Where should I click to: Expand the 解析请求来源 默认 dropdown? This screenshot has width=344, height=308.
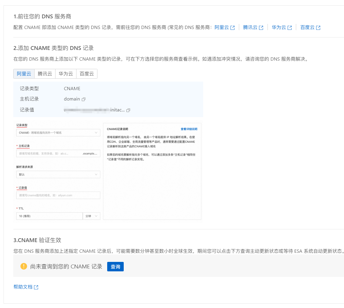[58, 175]
